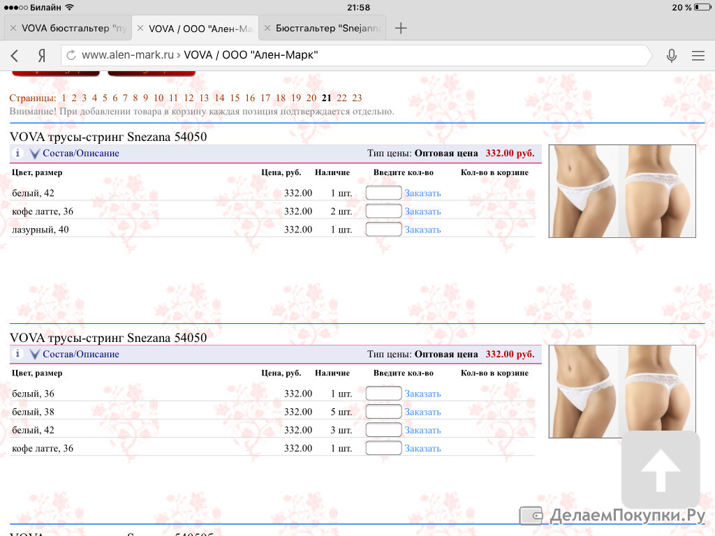
Task: Open Yandex home via the Я icon
Action: [x=41, y=56]
